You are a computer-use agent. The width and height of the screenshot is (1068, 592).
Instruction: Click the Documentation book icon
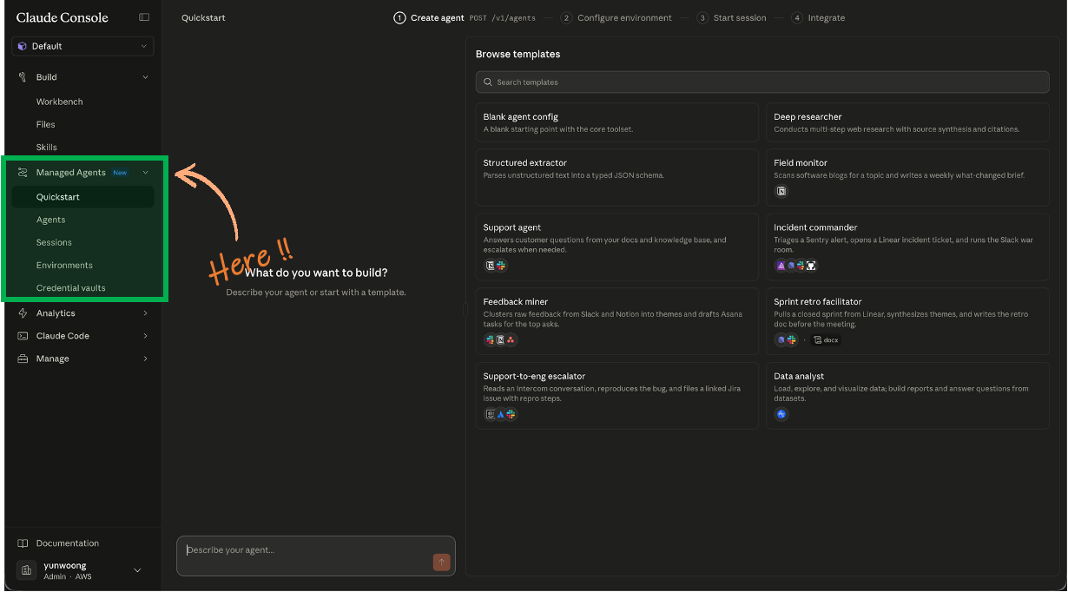tap(23, 543)
